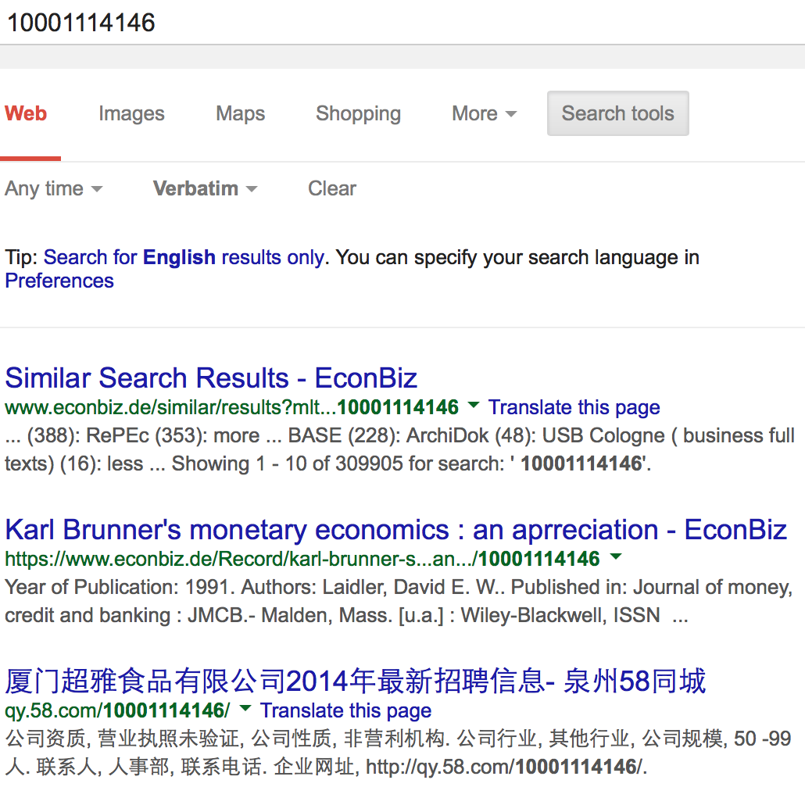
Task: Switch to the Images tab
Action: pos(131,114)
